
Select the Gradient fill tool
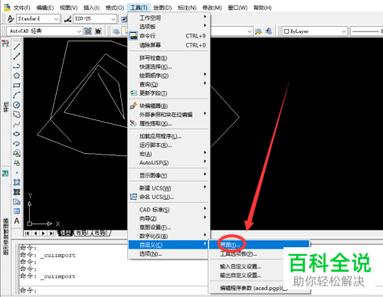tap(17, 192)
